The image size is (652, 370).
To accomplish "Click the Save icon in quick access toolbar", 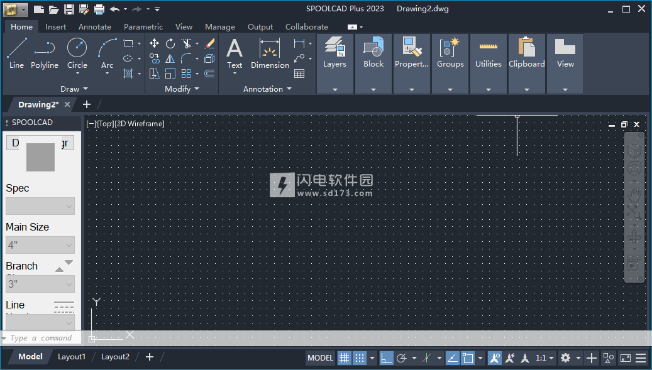I will pyautogui.click(x=69, y=9).
